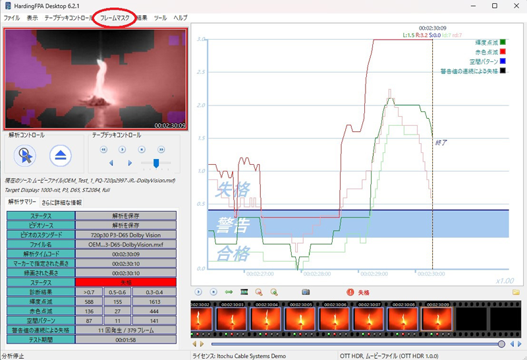Select the filmstrip frame 00:02:30:04
Viewport: 527px width, 360px height.
[267, 318]
